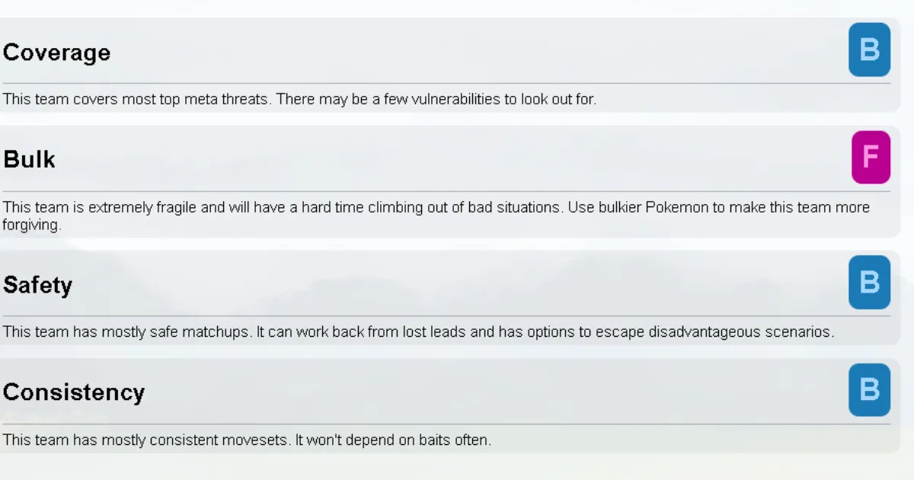This screenshot has width=914, height=480.
Task: Click the divider line under the Coverage heading
Action: click(446, 83)
